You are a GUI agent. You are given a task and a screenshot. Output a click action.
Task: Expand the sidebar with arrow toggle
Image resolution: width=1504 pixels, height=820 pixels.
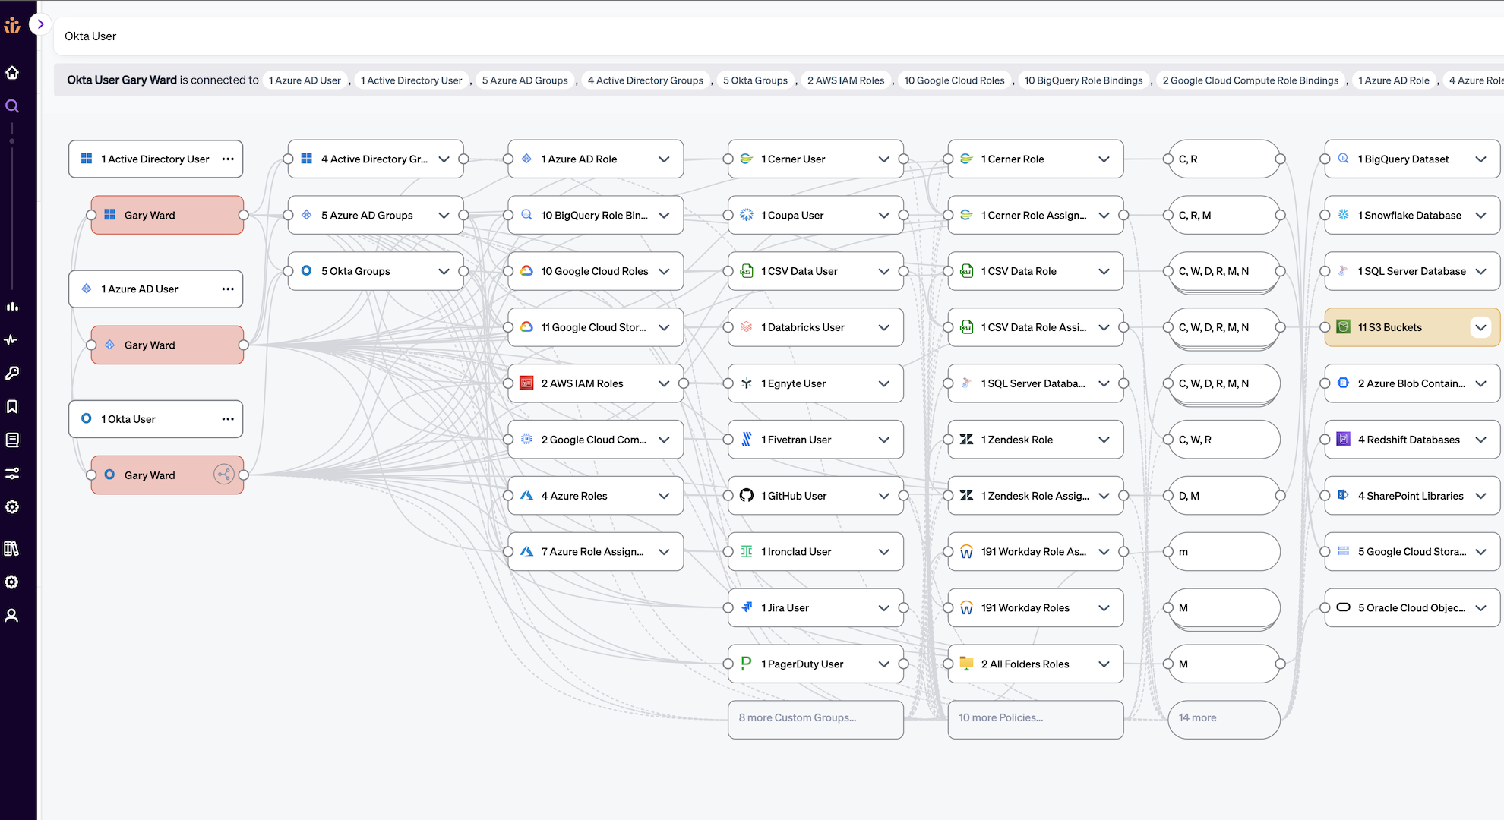(40, 24)
